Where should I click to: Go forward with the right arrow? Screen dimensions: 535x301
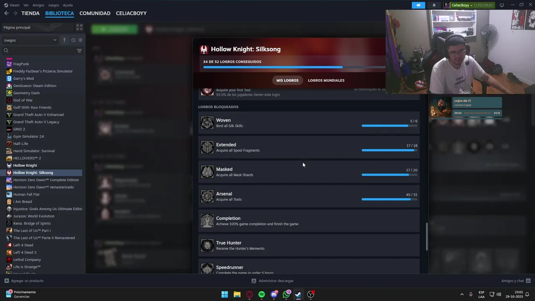15,13
